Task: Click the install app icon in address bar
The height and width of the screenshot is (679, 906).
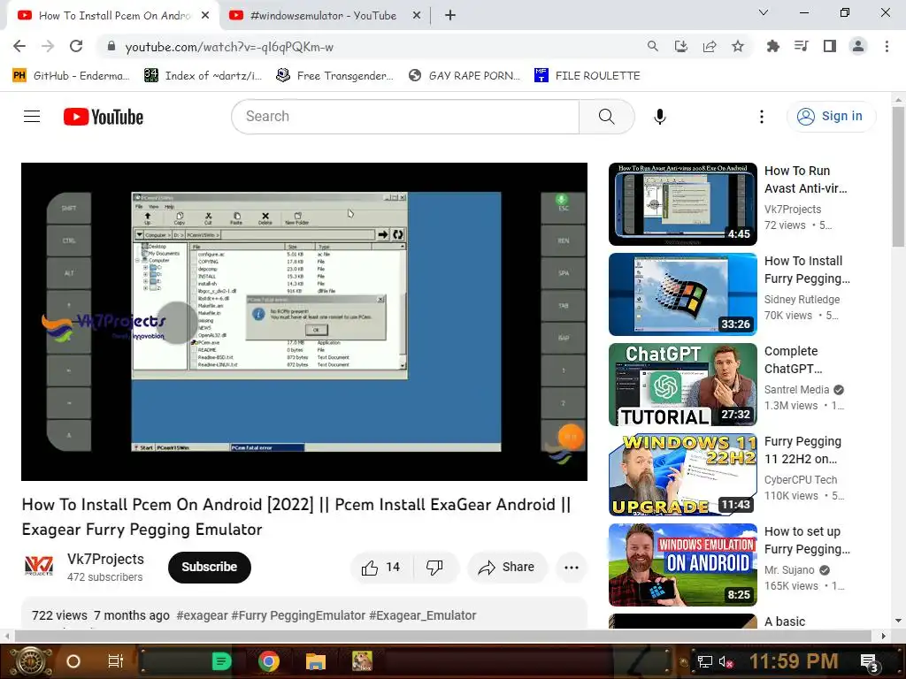Action: coord(681,46)
